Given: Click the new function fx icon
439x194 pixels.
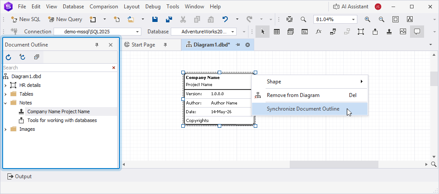Looking at the screenshot, I should click(x=319, y=32).
